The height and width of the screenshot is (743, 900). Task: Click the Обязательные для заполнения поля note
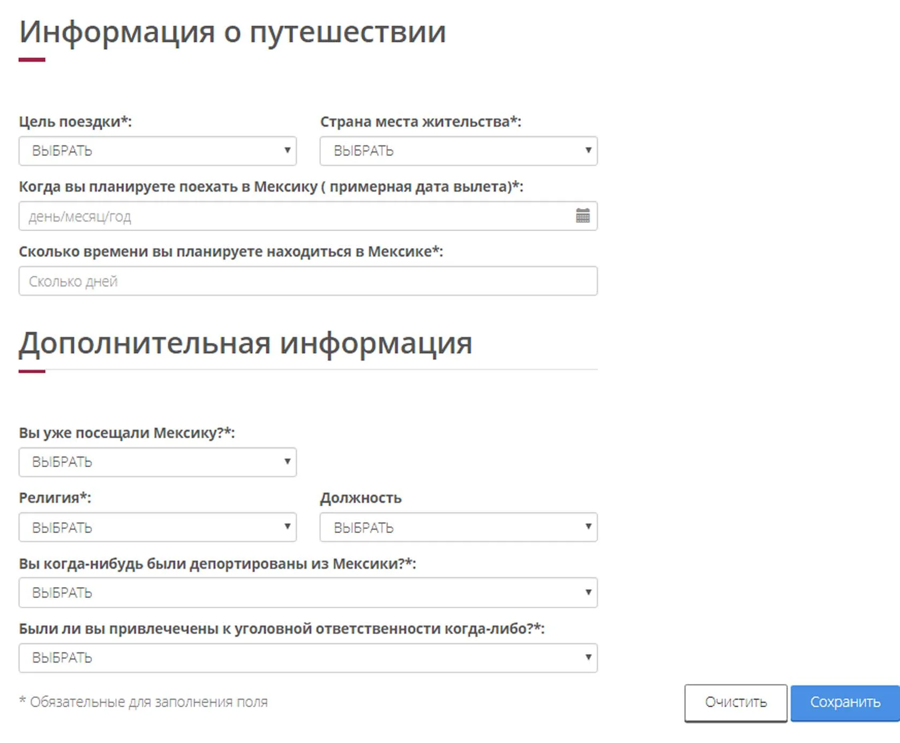tap(144, 702)
